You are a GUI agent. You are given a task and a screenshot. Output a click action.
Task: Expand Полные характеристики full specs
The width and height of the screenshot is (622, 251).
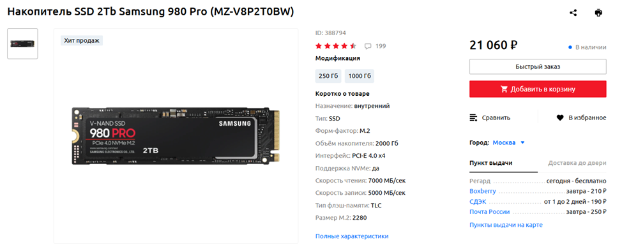(352, 236)
